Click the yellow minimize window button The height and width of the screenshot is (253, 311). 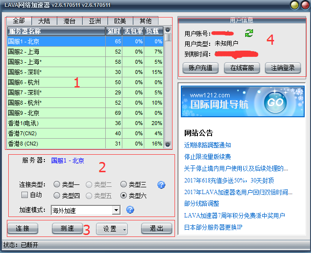294,5
